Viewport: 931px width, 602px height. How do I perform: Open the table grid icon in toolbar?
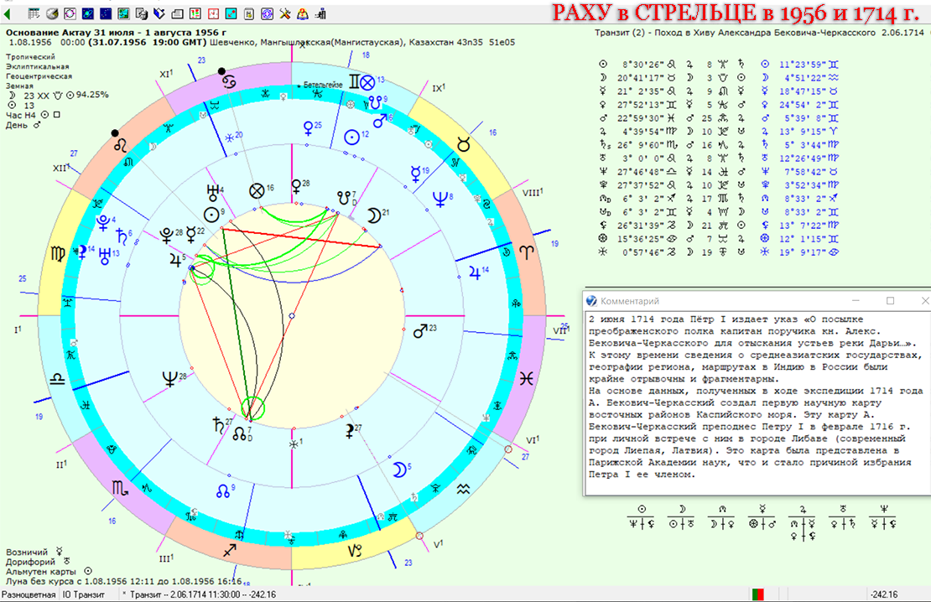coord(34,13)
